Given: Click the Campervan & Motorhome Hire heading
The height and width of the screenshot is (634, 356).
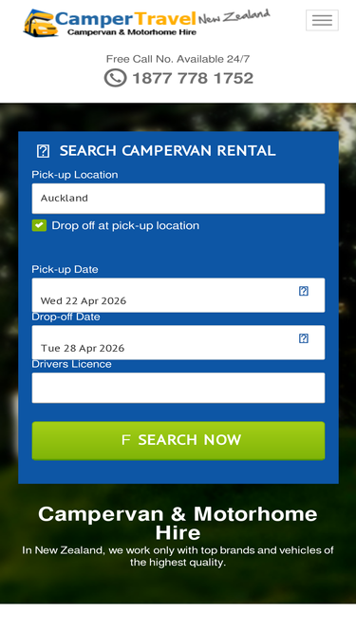Looking at the screenshot, I should pos(178,524).
